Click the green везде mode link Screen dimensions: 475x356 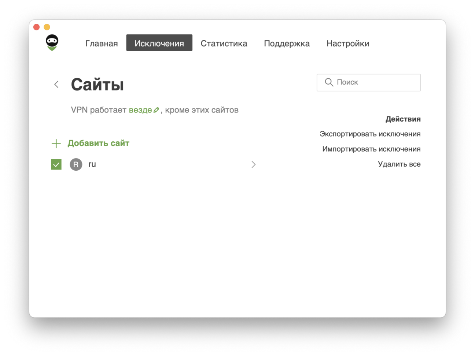coord(140,110)
